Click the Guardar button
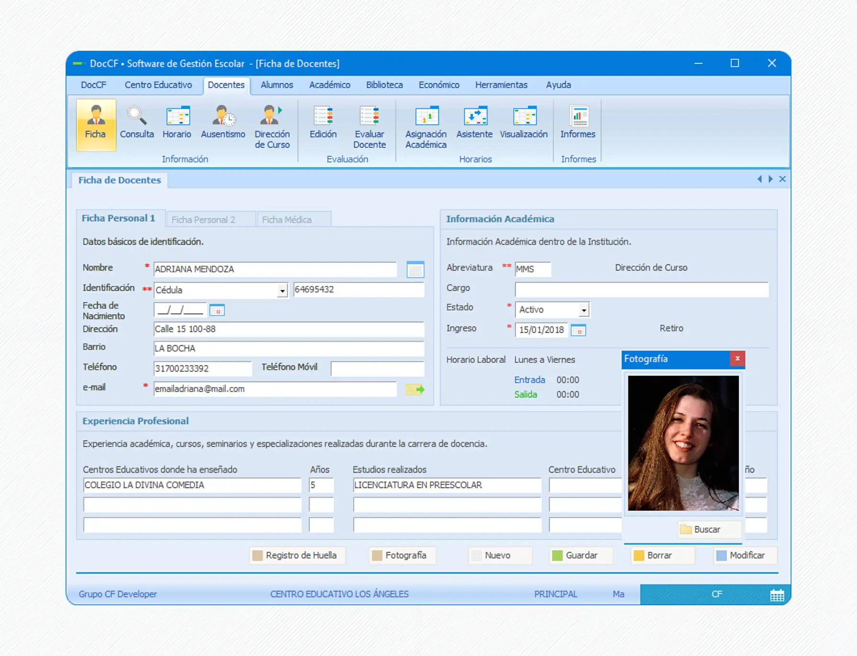Image resolution: width=857 pixels, height=656 pixels. [581, 555]
